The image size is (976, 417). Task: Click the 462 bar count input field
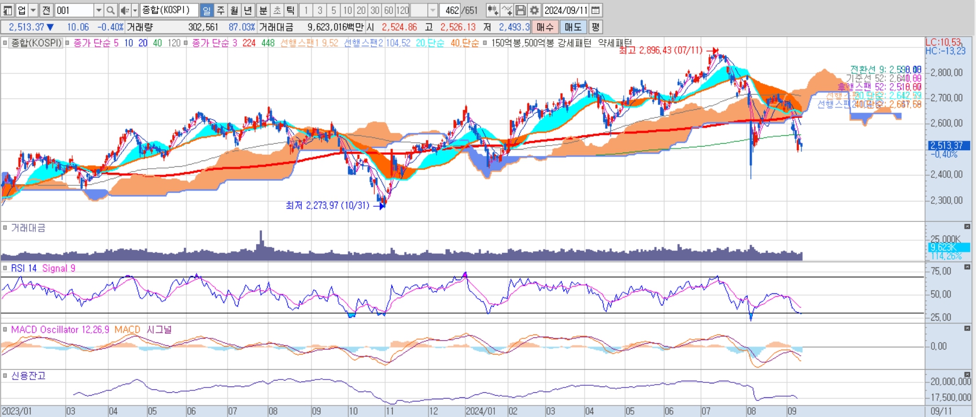(450, 10)
